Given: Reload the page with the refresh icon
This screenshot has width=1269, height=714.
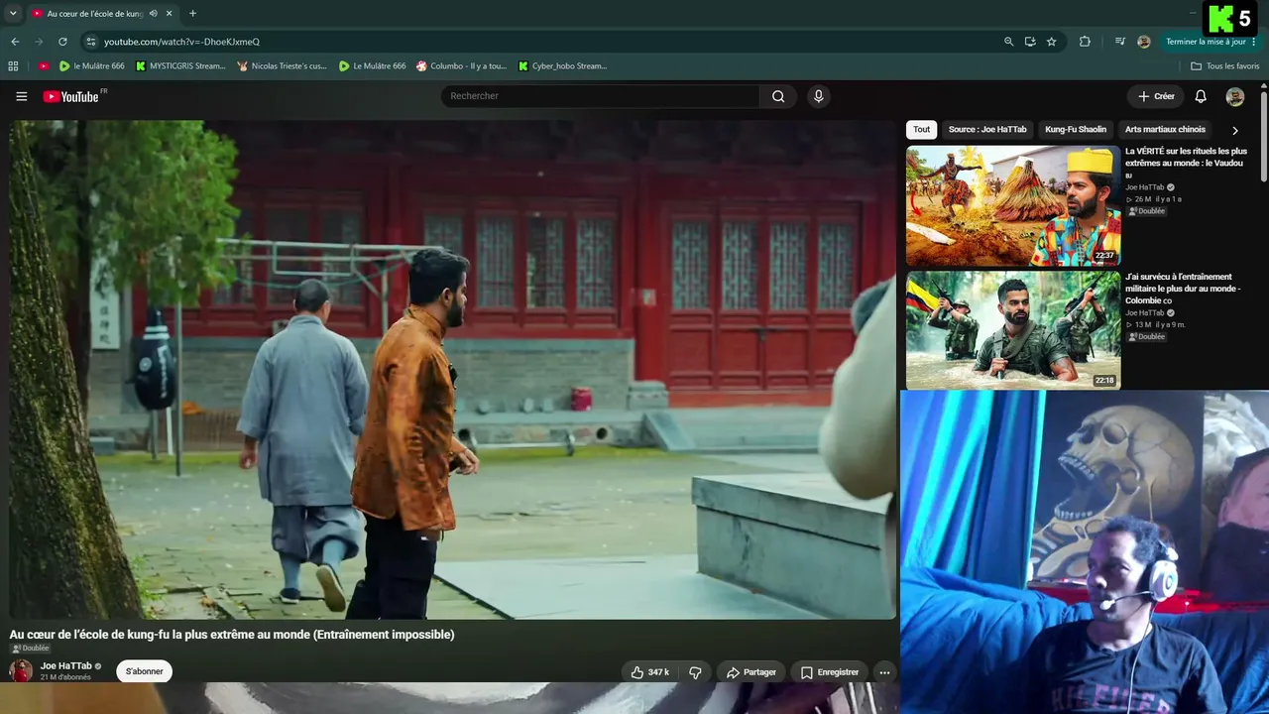Looking at the screenshot, I should pos(62,42).
